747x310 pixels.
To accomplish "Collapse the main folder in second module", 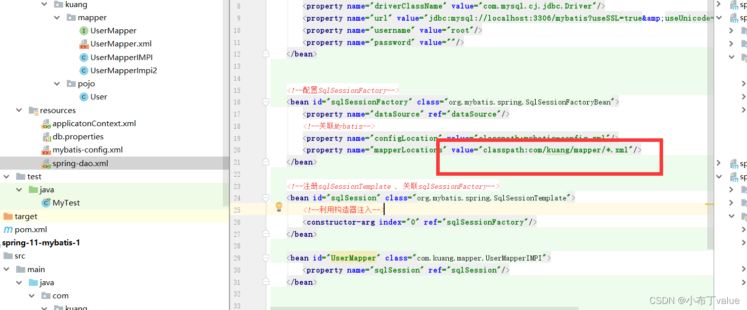I will (7, 270).
